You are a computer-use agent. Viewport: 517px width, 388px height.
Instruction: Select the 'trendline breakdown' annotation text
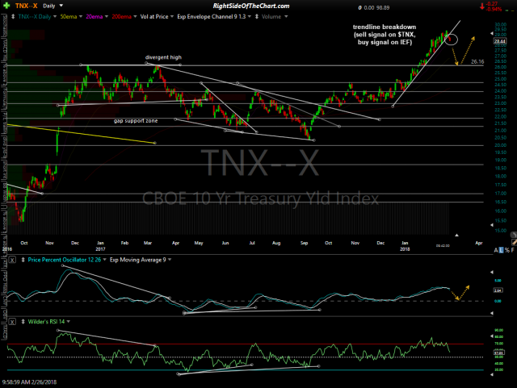(385, 27)
